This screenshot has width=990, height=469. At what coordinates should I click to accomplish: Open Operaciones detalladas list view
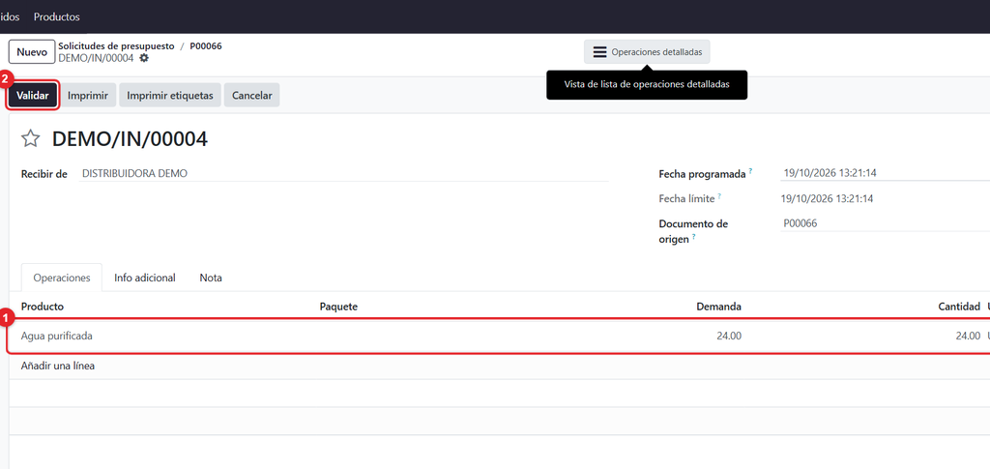(647, 52)
